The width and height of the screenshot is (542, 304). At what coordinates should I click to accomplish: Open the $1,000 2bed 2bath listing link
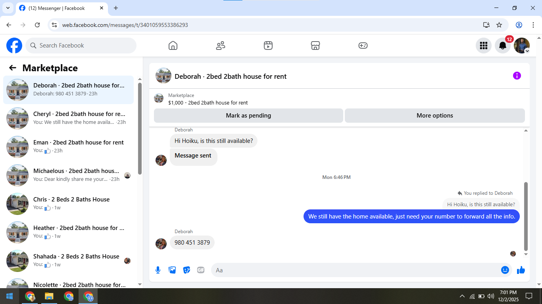click(x=208, y=103)
